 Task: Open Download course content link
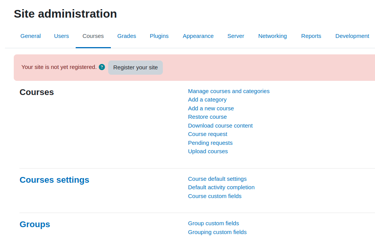pos(220,126)
